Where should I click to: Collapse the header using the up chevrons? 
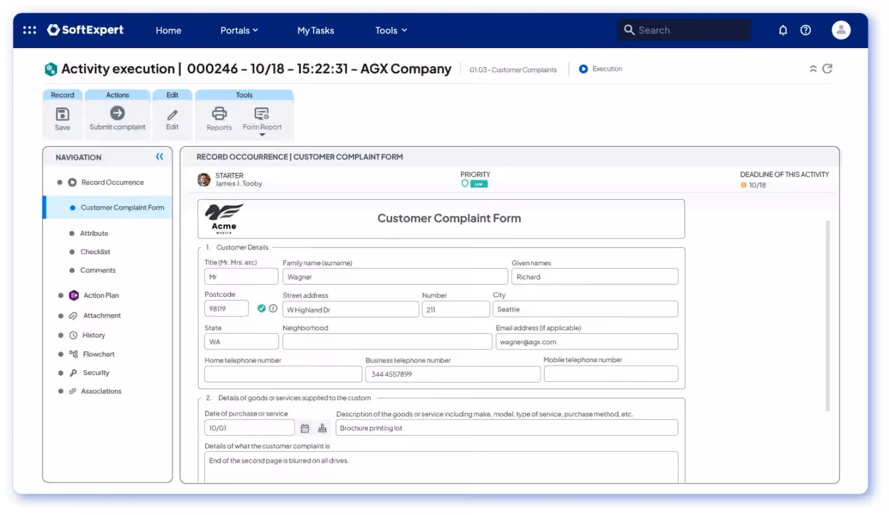pyautogui.click(x=813, y=69)
